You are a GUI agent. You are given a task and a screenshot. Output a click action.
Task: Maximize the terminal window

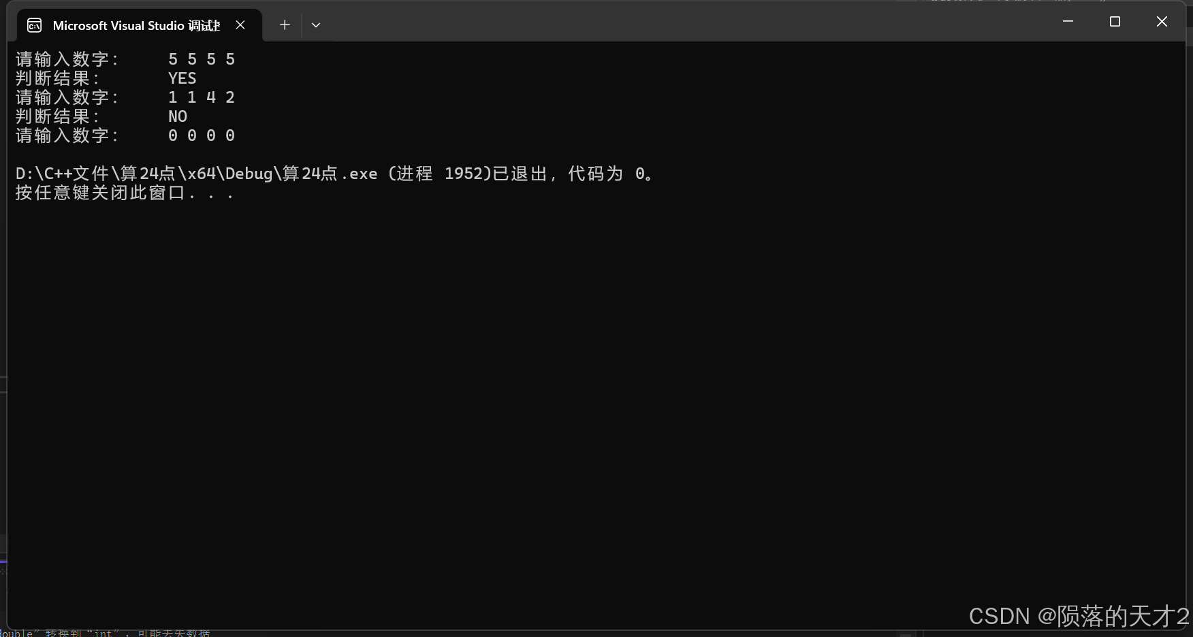point(1115,22)
